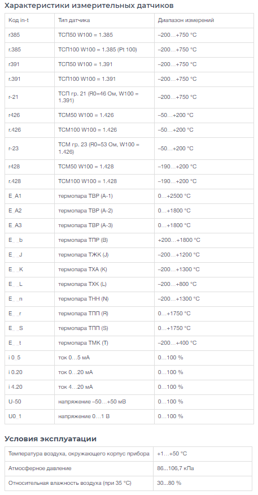This screenshot has height=495, width=258.
Task: Select the r385 code cell
Action: 30,35
